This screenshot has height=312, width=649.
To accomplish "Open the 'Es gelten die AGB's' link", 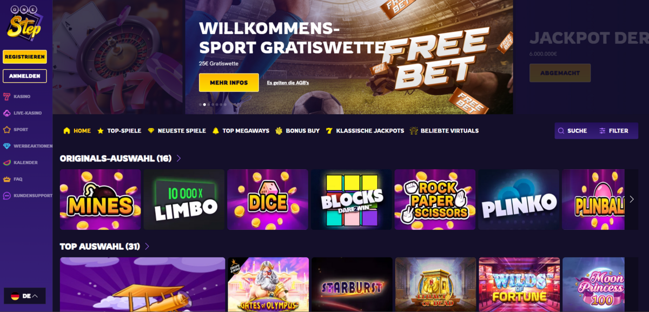I will 288,83.
